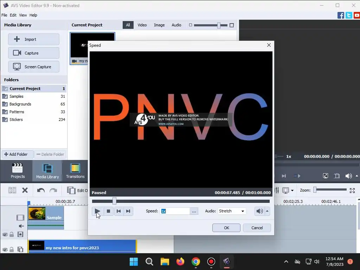
Task: Open the Backgrounds folder
Action: tap(34, 104)
